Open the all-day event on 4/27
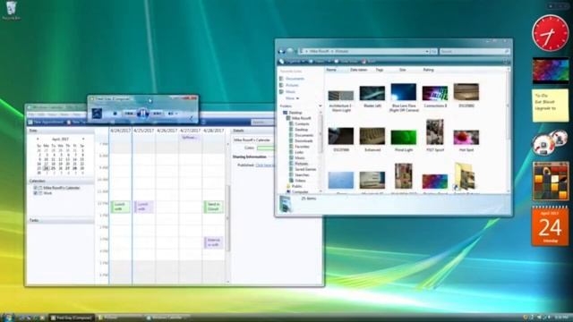573x322 pixels. (190, 138)
